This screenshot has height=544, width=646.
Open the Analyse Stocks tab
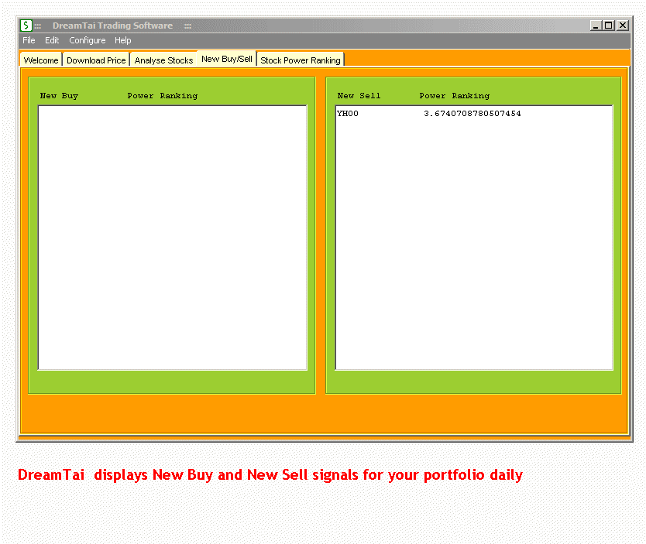tap(163, 60)
